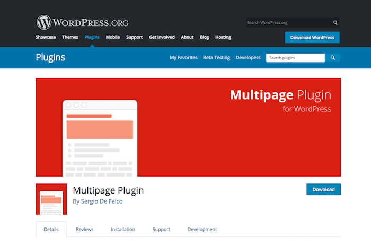Switch to the Development tab
The image size is (371, 246).
point(202,230)
